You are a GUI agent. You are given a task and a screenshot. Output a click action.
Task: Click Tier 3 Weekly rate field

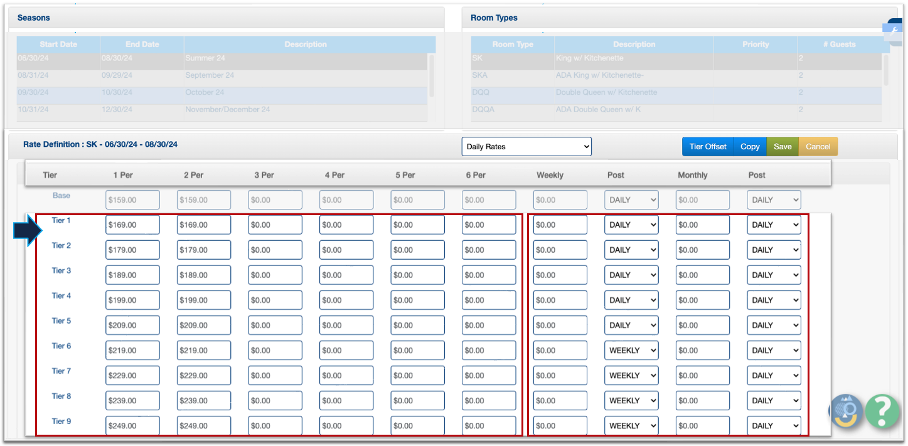coord(560,275)
